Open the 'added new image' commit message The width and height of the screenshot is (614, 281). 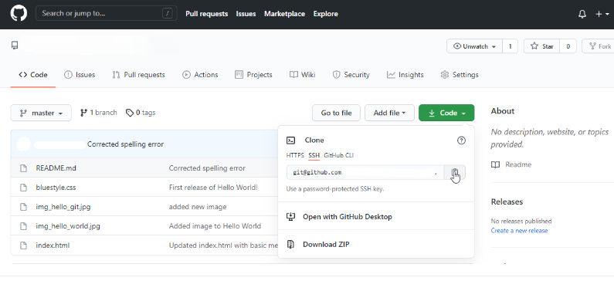pyautogui.click(x=198, y=207)
